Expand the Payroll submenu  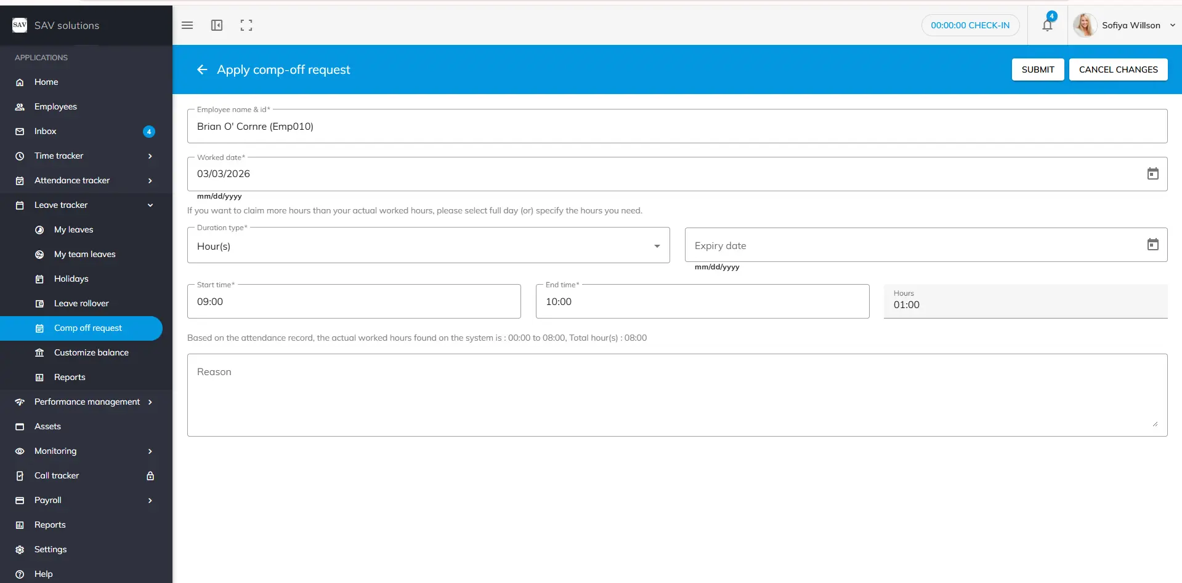[150, 500]
